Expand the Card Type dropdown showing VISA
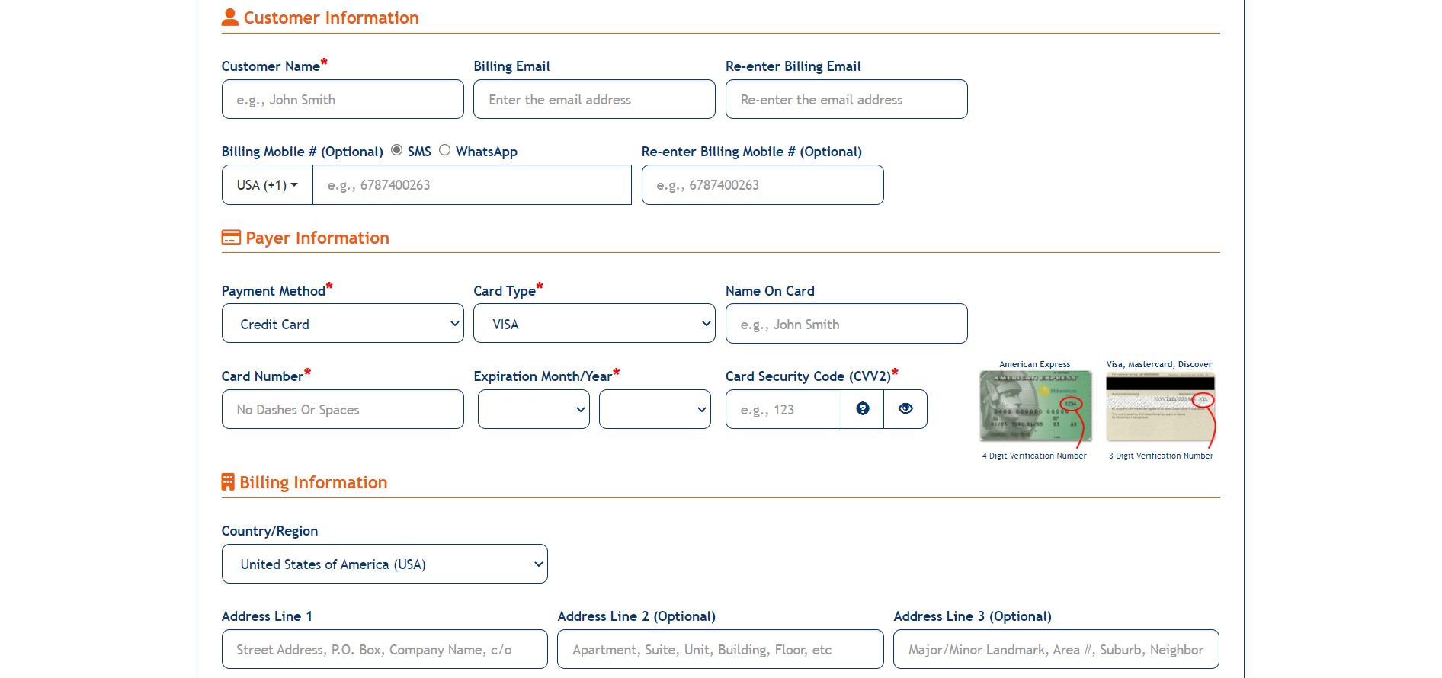1442x678 pixels. (x=594, y=324)
